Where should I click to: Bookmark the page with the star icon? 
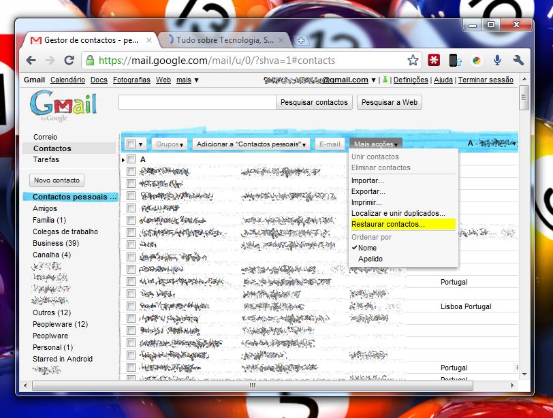413,61
